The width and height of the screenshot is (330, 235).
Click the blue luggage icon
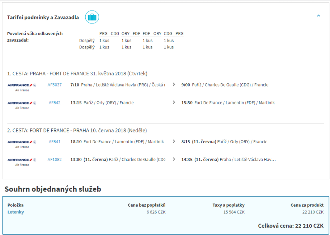[x=92, y=17]
